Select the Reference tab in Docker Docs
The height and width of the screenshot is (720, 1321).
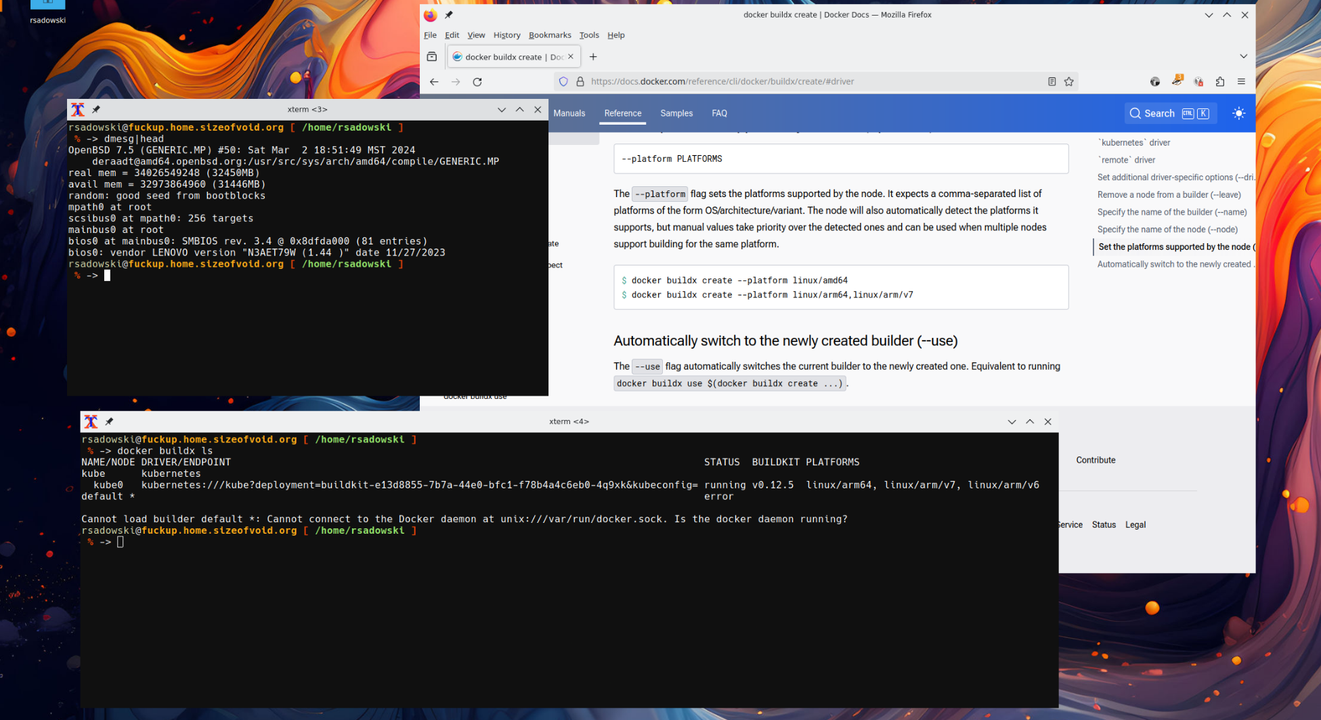click(623, 113)
